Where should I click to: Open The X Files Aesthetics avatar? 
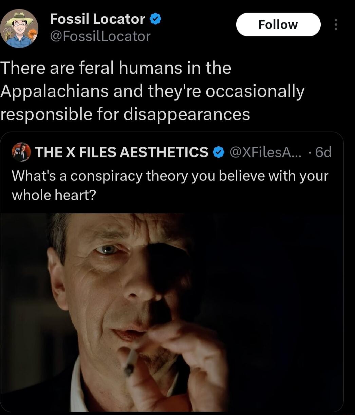pyautogui.click(x=21, y=152)
